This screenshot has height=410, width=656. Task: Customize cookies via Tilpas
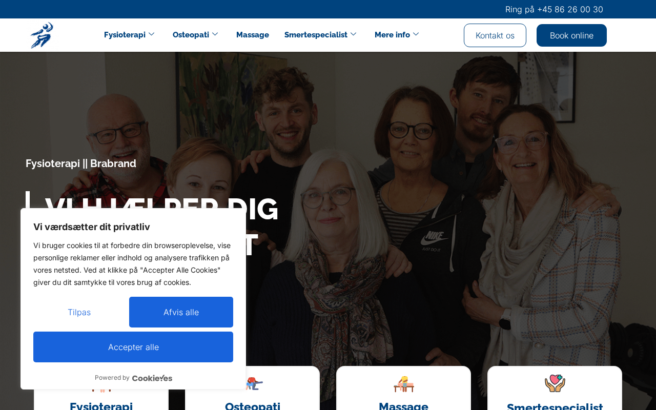tap(79, 312)
